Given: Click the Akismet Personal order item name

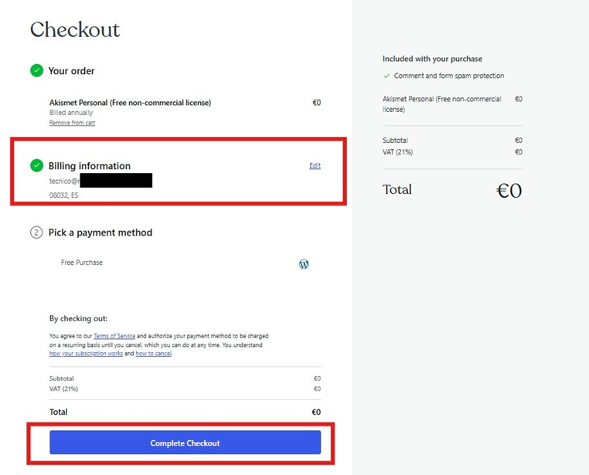Looking at the screenshot, I should pos(130,103).
